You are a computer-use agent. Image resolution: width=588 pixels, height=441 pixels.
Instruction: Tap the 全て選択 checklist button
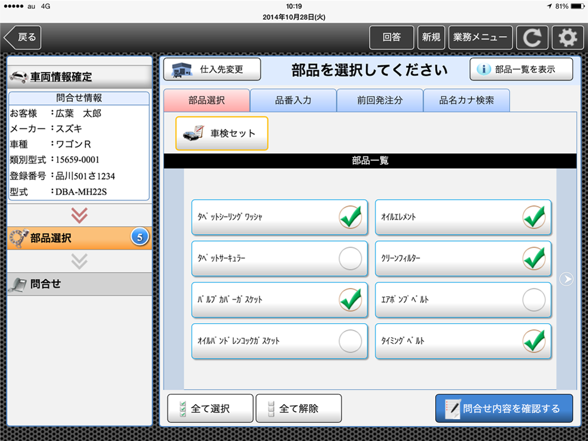[x=210, y=408]
